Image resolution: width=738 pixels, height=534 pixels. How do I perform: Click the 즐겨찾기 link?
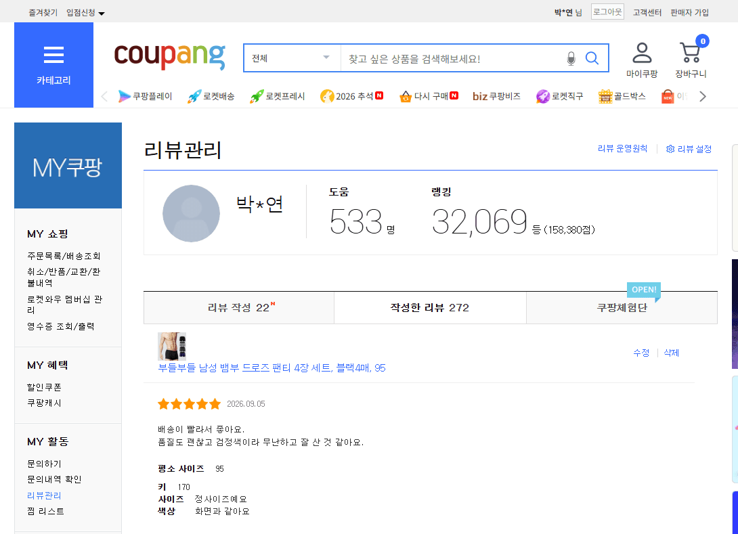coord(43,13)
